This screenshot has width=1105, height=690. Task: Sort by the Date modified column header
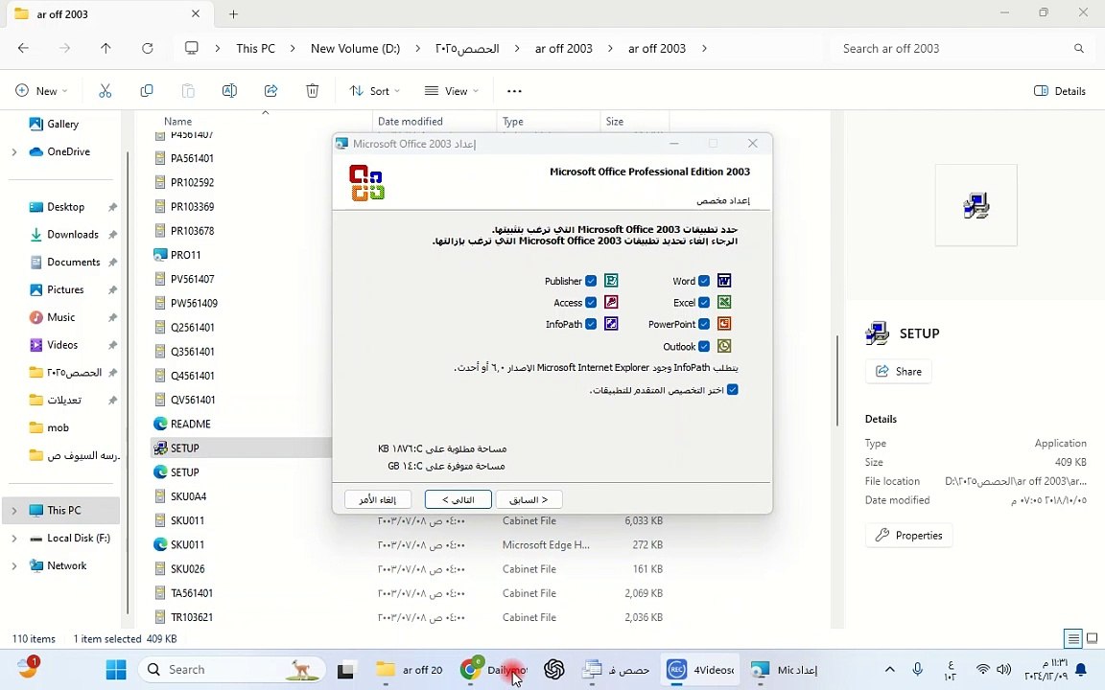pos(411,121)
